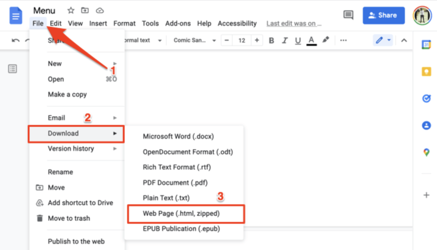
Task: Open the Add-ons menu
Action: click(x=178, y=23)
